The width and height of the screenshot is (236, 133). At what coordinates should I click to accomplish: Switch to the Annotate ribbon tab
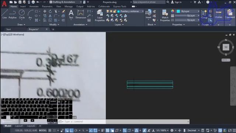point(34,7)
